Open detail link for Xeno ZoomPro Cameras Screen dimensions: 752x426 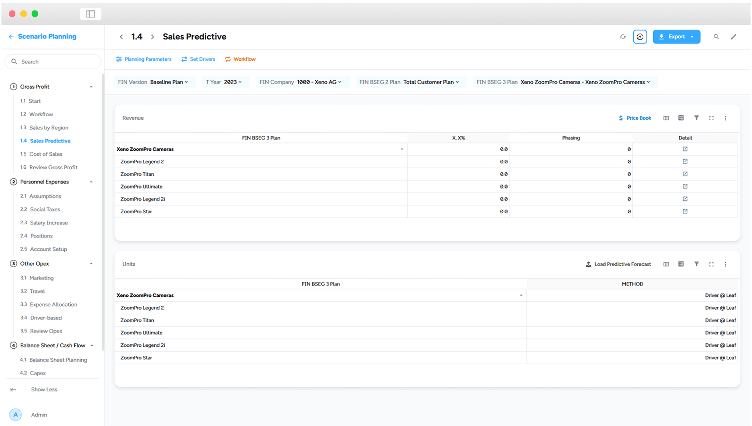tap(685, 149)
